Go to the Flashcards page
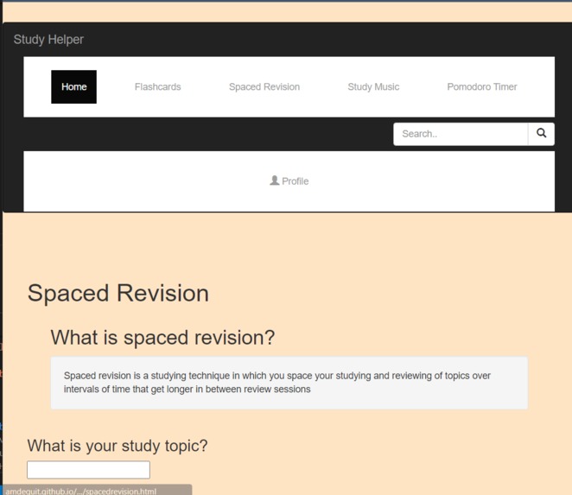Viewport: 572px width, 495px height. pos(157,86)
